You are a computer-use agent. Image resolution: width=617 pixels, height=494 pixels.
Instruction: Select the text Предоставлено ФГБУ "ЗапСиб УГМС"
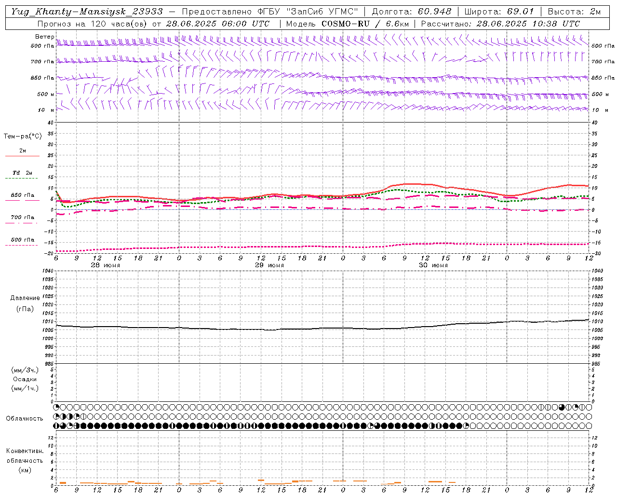[x=270, y=12]
